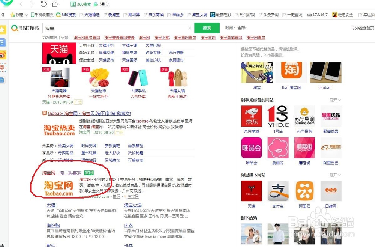Expand 阿里旗下网站 with 展开
Screen dimensions: 375x247
335,175
